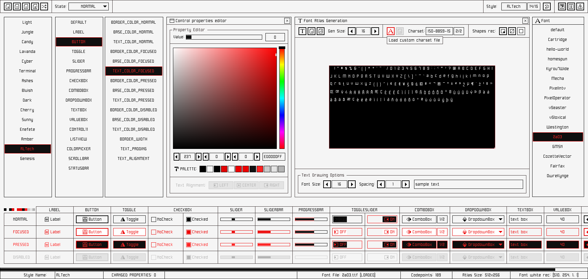Viewport: 588px width, 279px height.
Task: Uncheck the Checked checkbox in FOCUSED row
Action: point(189,232)
